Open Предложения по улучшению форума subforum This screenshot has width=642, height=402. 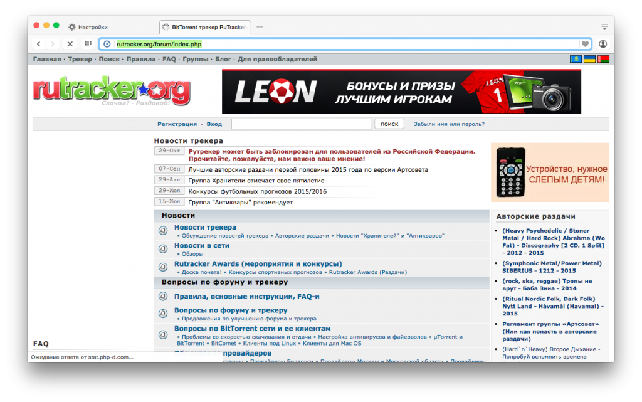pyautogui.click(x=249, y=319)
